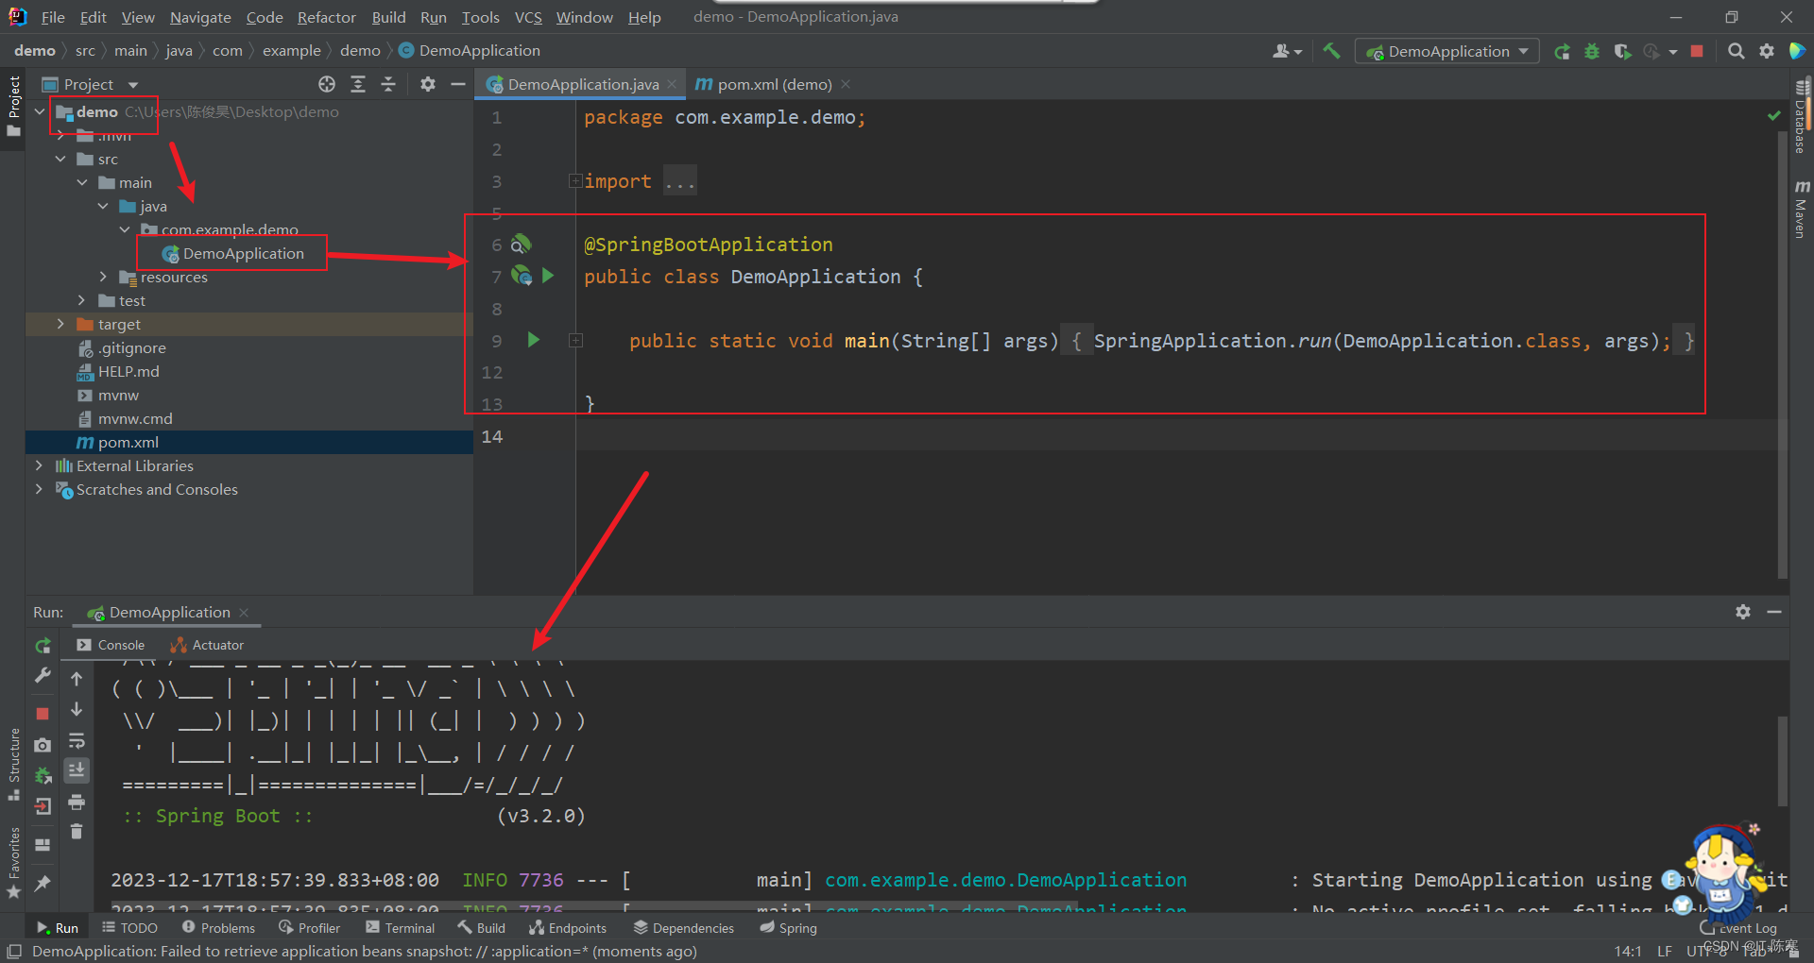Print the console output
The width and height of the screenshot is (1814, 963).
tap(77, 802)
